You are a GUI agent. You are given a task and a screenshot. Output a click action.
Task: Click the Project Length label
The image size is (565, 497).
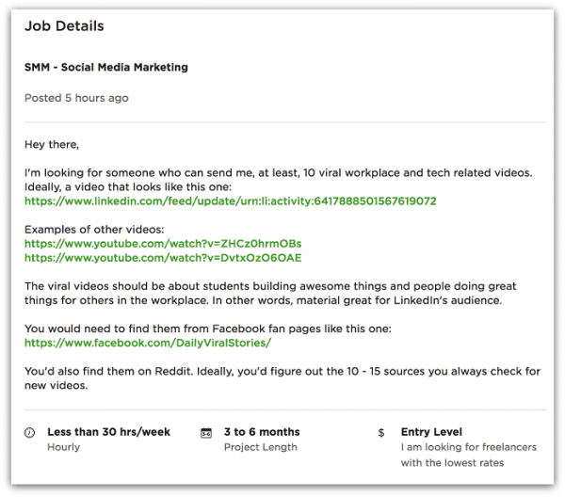tap(261, 447)
